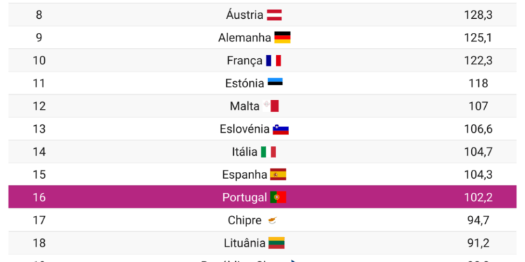Viewport: 525px width, 262px height.
Task: Click the Lithuania flag beside Lituânia
Action: [x=276, y=243]
